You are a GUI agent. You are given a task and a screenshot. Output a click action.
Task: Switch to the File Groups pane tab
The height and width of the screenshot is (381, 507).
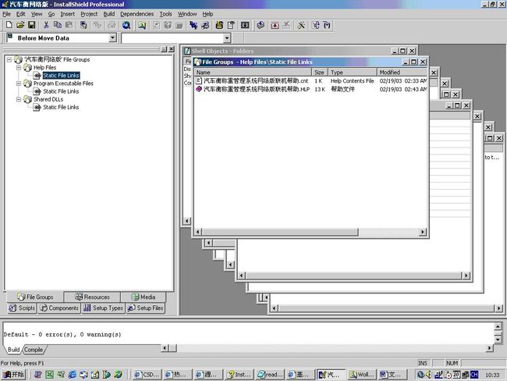[35, 297]
